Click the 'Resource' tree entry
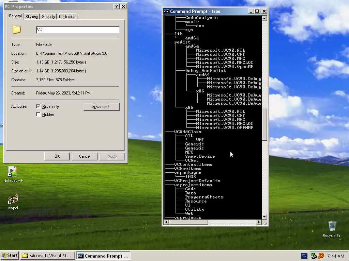This screenshot has width=349, height=261. tap(196, 201)
